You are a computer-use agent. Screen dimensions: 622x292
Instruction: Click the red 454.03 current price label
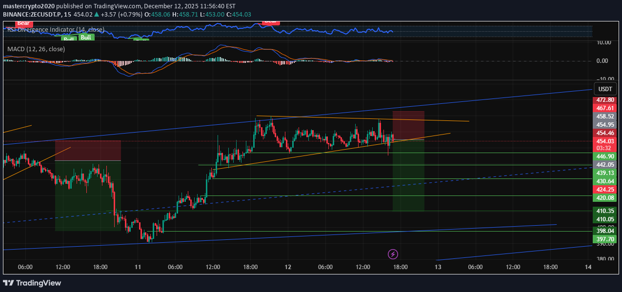(x=605, y=142)
